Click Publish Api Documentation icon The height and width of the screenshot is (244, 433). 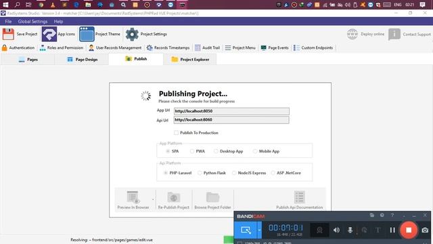pyautogui.click(x=299, y=197)
